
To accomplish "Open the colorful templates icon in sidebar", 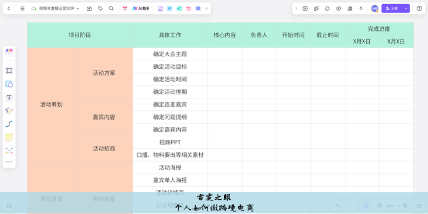I will (9, 52).
